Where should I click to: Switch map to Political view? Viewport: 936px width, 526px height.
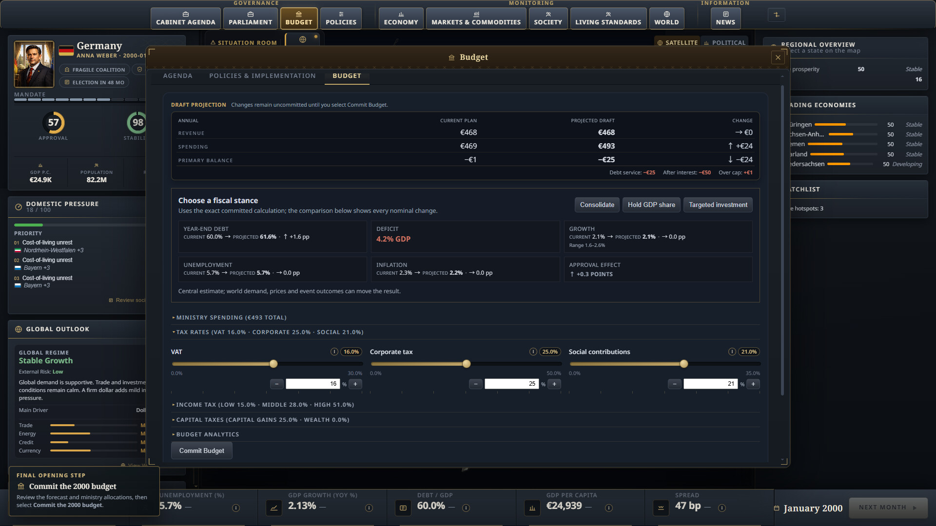click(x=725, y=42)
